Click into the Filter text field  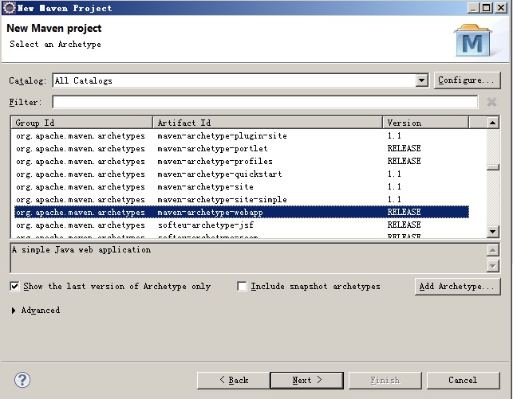tap(265, 102)
